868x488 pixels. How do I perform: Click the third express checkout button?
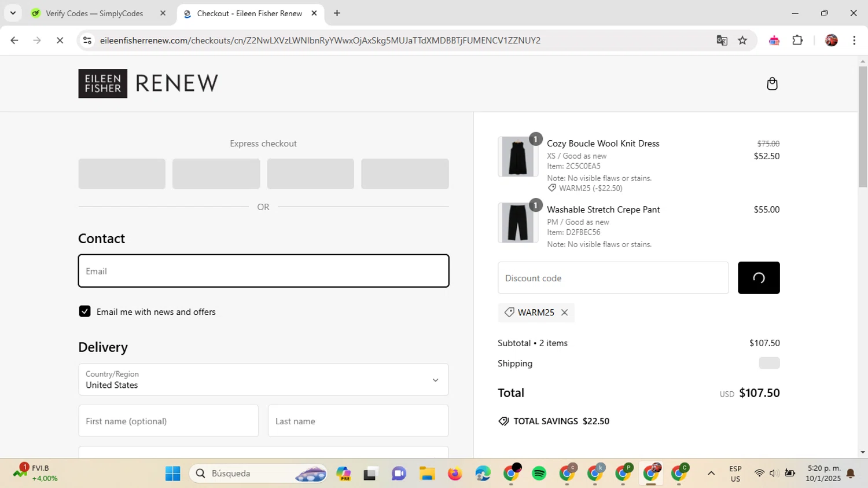coord(311,174)
